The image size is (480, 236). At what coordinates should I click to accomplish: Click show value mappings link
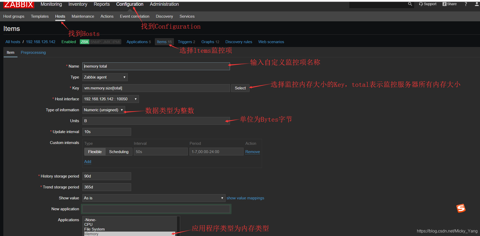(x=245, y=198)
